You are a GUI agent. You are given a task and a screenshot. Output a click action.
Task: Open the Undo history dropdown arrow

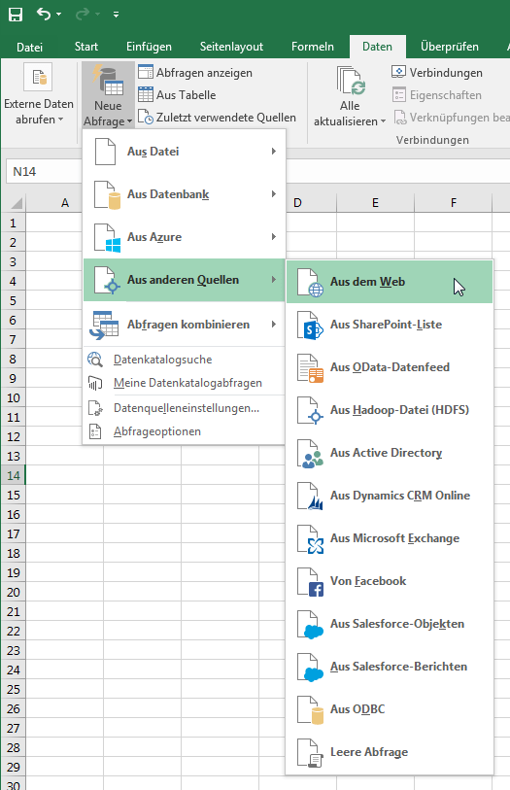click(59, 15)
